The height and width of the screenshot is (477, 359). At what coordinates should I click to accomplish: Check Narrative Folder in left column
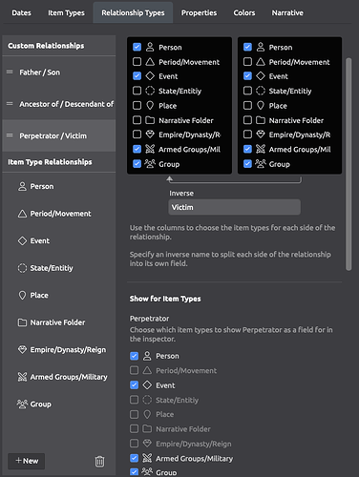pos(137,120)
